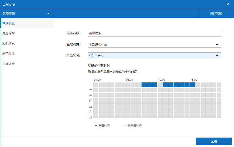Go to the 电子邮件 section
Image resolution: width=234 pixels, height=147 pixels.
tap(8, 54)
